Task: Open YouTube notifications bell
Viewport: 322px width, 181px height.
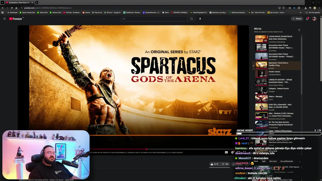Action: (307, 19)
